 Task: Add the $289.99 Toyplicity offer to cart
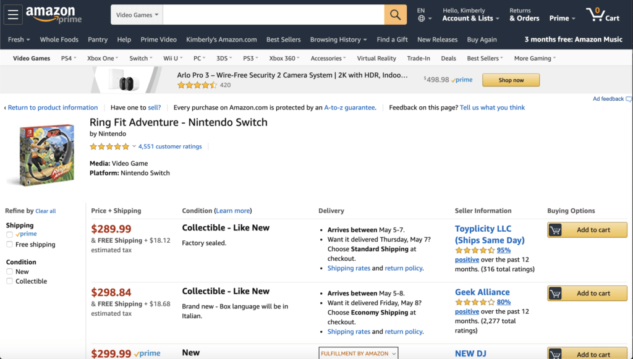point(587,230)
